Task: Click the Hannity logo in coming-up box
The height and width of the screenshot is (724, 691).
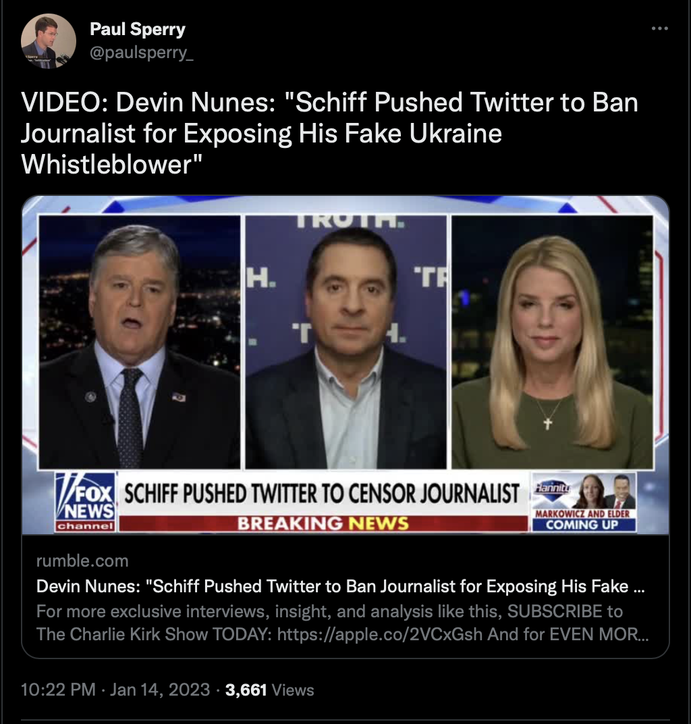Action: click(552, 488)
